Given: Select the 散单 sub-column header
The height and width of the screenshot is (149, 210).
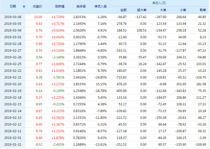Looking at the screenshot, I should pyautogui.click(x=203, y=10).
